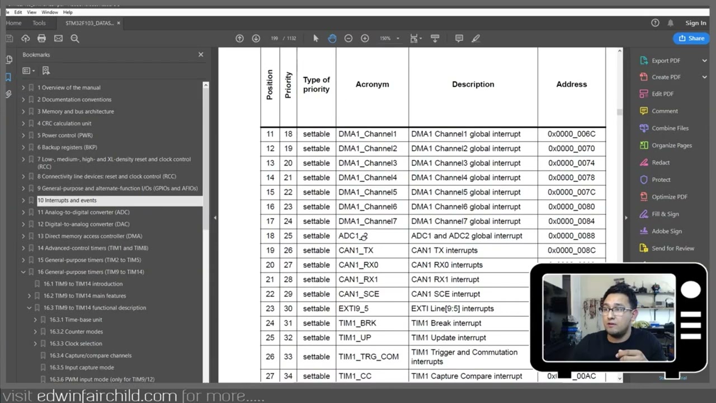
Task: Expand 16.3.1 Time-base unit bookmark
Action: coord(35,320)
